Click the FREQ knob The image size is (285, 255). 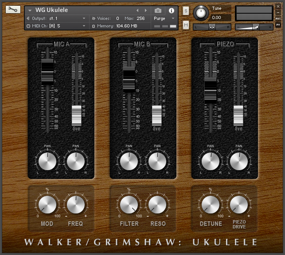click(76, 205)
